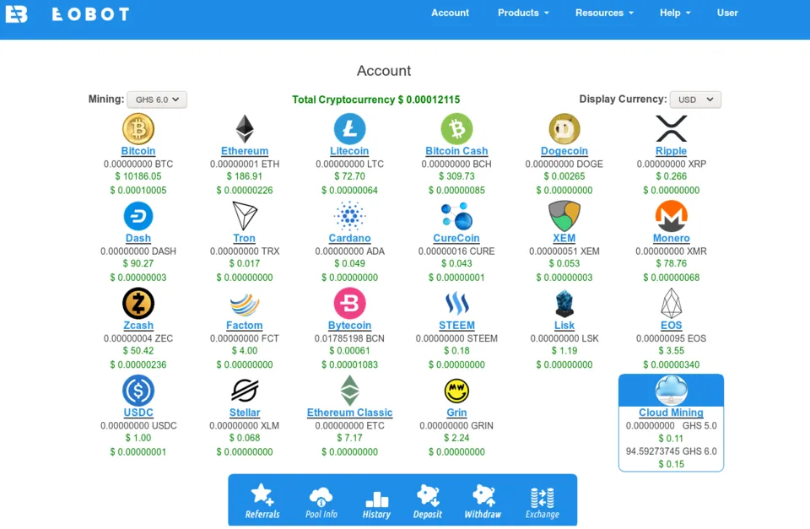This screenshot has width=810, height=529.
Task: Go to Account in navigation bar
Action: click(450, 13)
